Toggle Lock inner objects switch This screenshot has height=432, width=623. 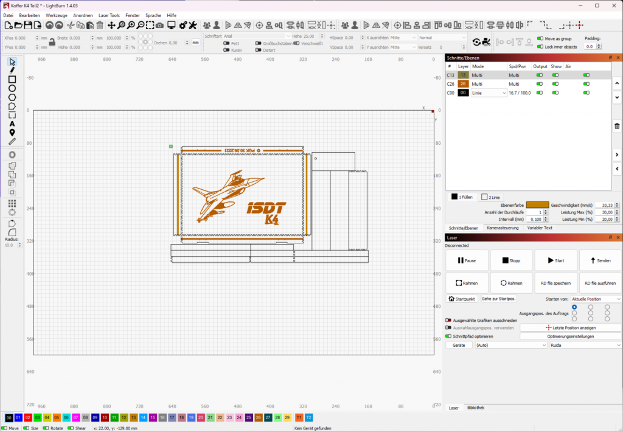[540, 46]
